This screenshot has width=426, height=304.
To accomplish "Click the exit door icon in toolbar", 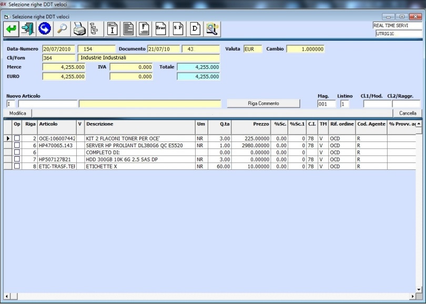I will coord(27,29).
